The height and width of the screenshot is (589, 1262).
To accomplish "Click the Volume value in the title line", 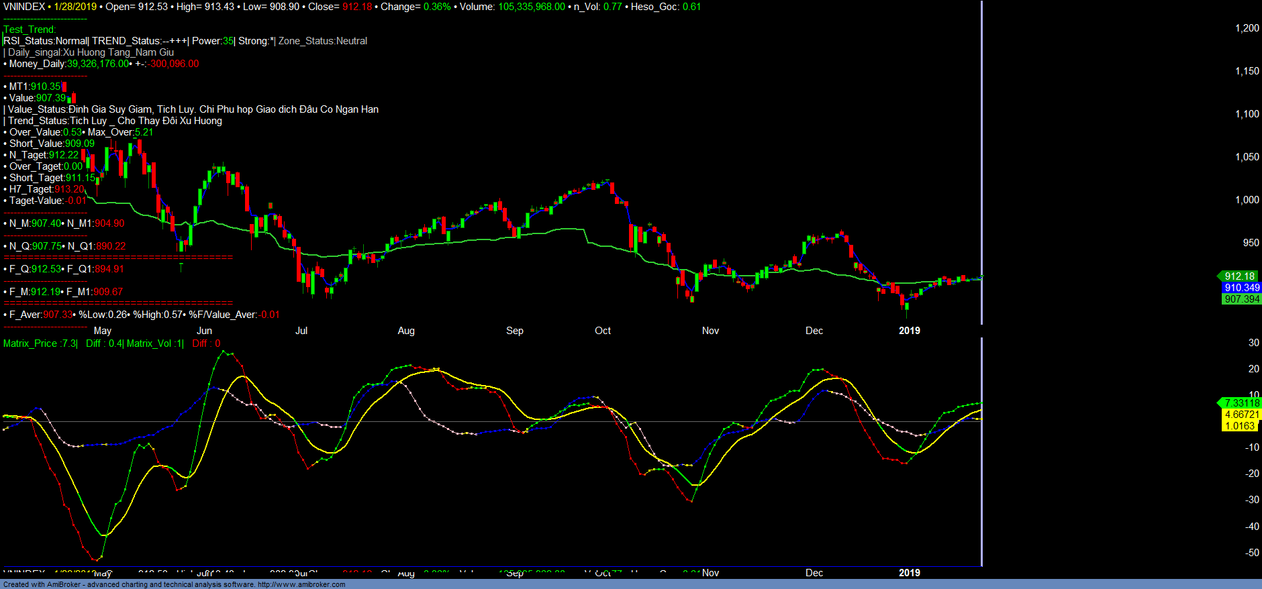I will 531,7.
